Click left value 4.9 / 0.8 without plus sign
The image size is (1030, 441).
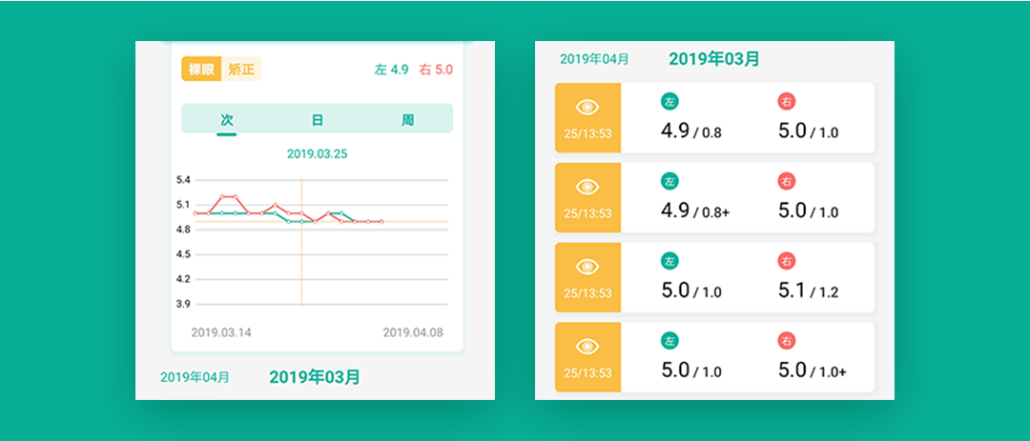(x=691, y=131)
